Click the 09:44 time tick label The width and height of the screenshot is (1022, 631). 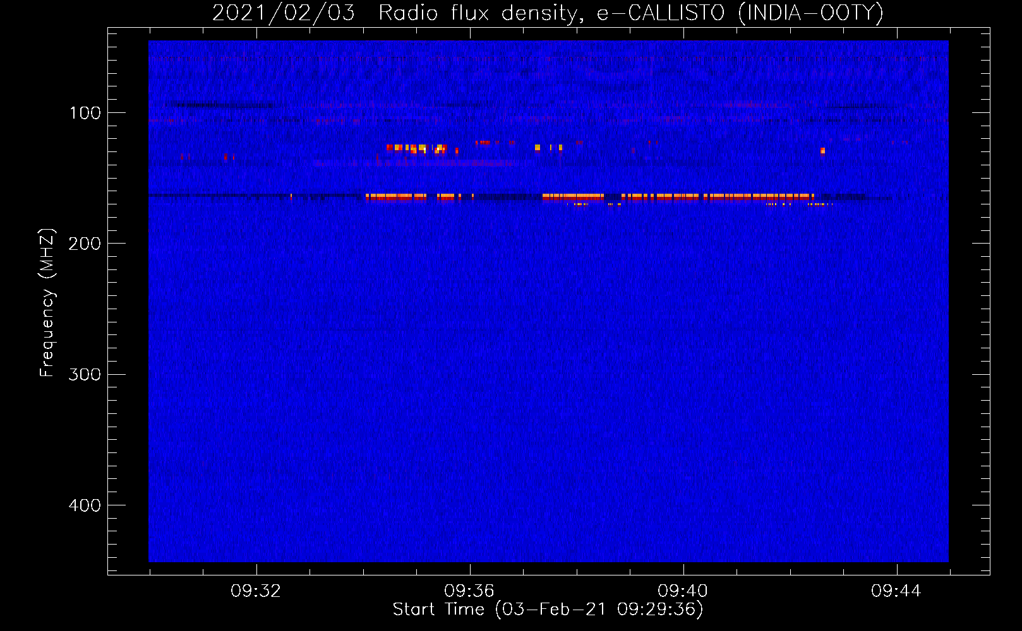click(896, 591)
